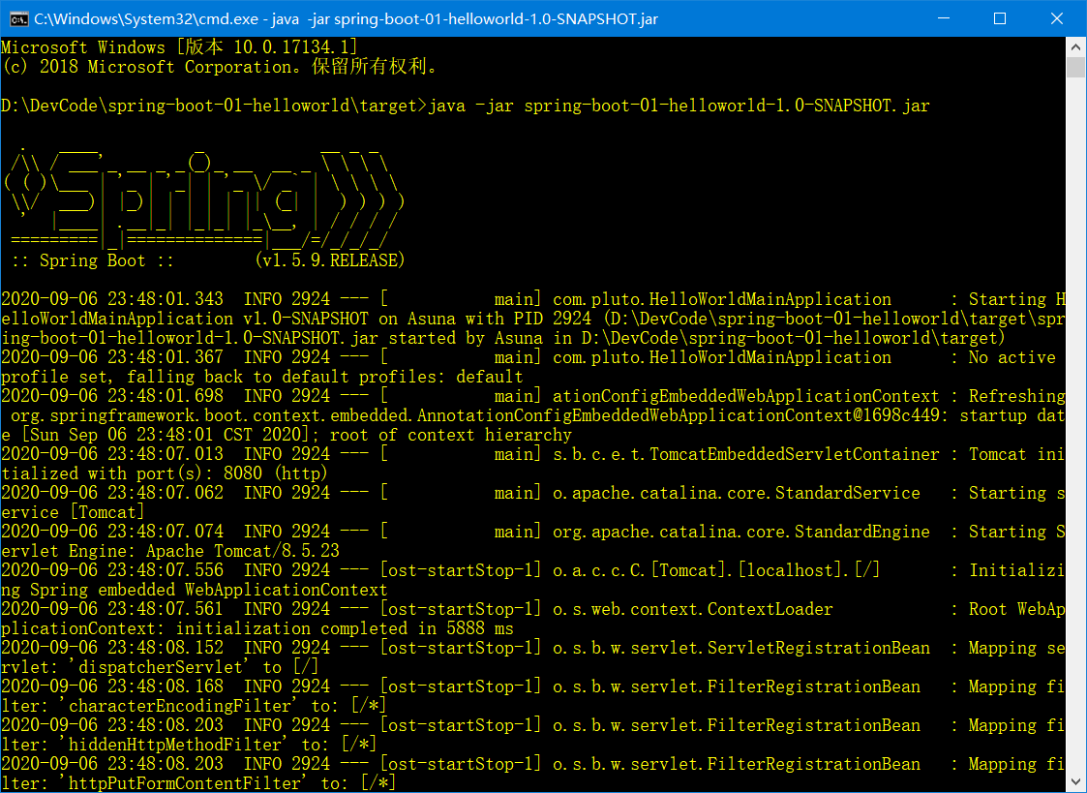Image resolution: width=1087 pixels, height=793 pixels.
Task: Click 'org.apache.catalina.core.StandardEngine' logger name
Action: point(741,533)
